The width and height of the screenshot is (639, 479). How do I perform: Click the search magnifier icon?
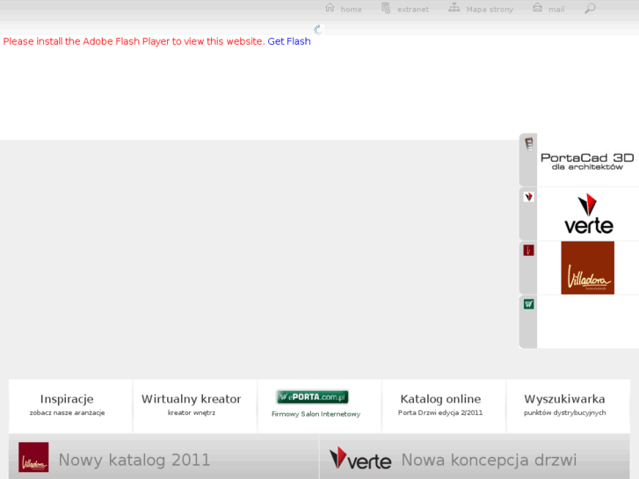[x=590, y=8]
